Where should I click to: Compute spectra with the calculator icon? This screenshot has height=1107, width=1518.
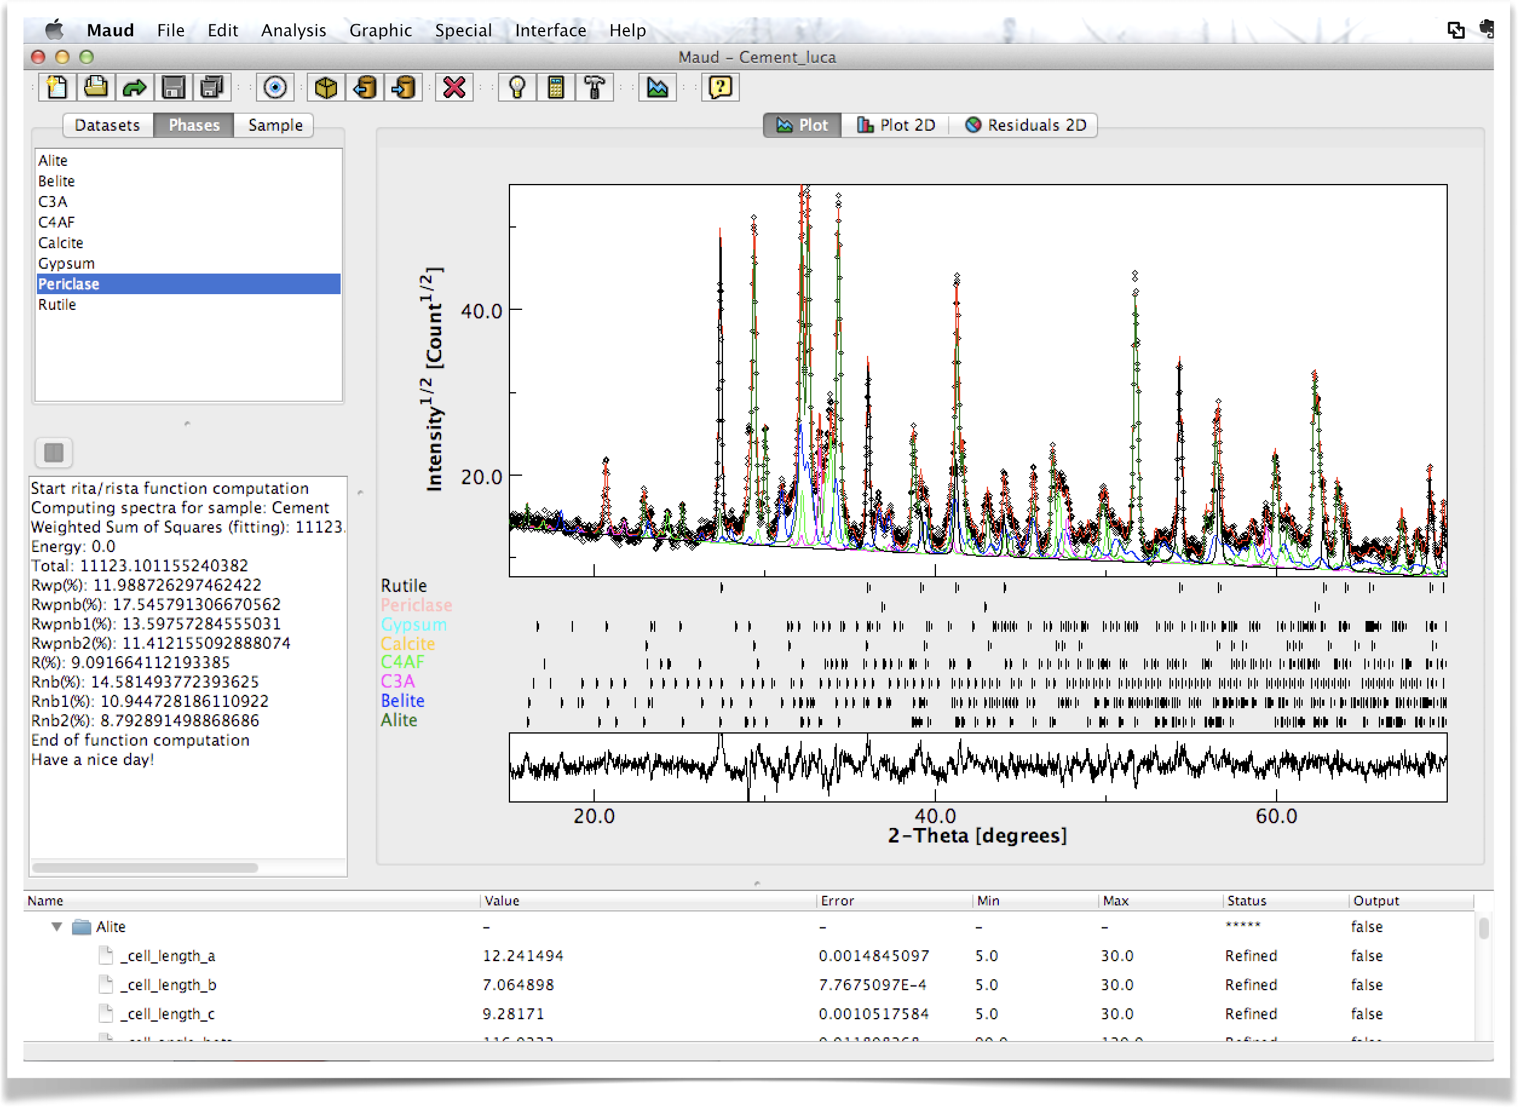(x=555, y=88)
